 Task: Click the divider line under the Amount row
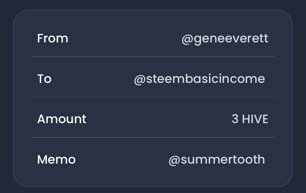153,137
